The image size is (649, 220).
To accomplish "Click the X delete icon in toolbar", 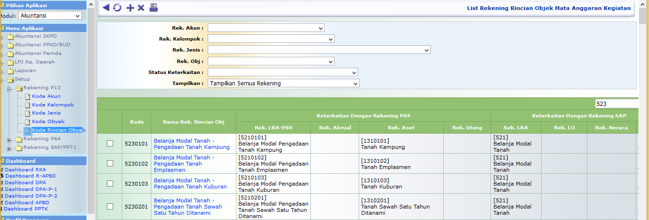I will (x=141, y=8).
